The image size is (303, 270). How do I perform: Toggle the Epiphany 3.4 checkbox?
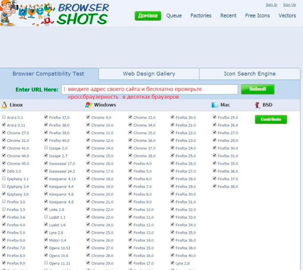pyautogui.click(x=3, y=186)
